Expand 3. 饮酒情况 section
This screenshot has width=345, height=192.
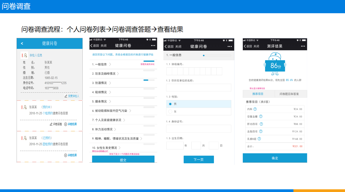pos(123,83)
